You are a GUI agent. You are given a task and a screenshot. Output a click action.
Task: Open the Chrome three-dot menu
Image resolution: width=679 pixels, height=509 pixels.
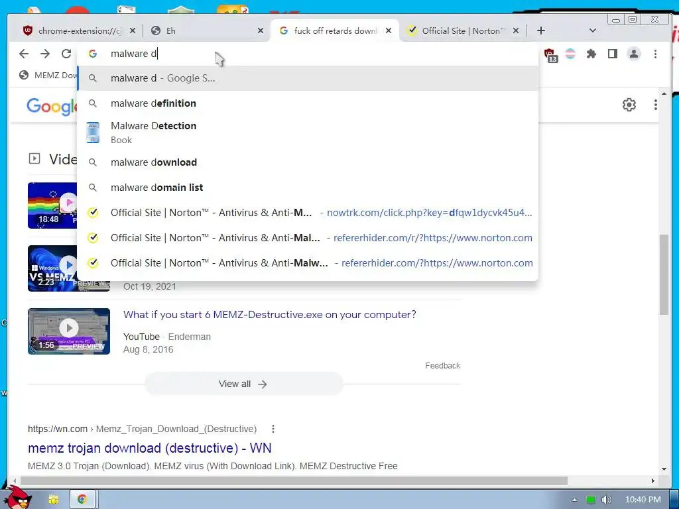(655, 54)
